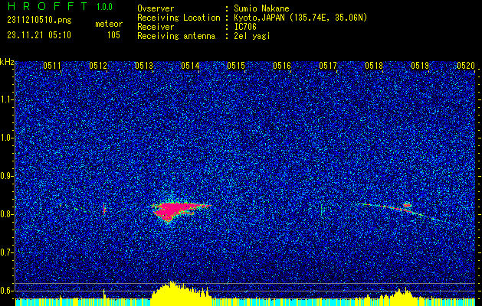Click the small pink echo near 0519

408,205
